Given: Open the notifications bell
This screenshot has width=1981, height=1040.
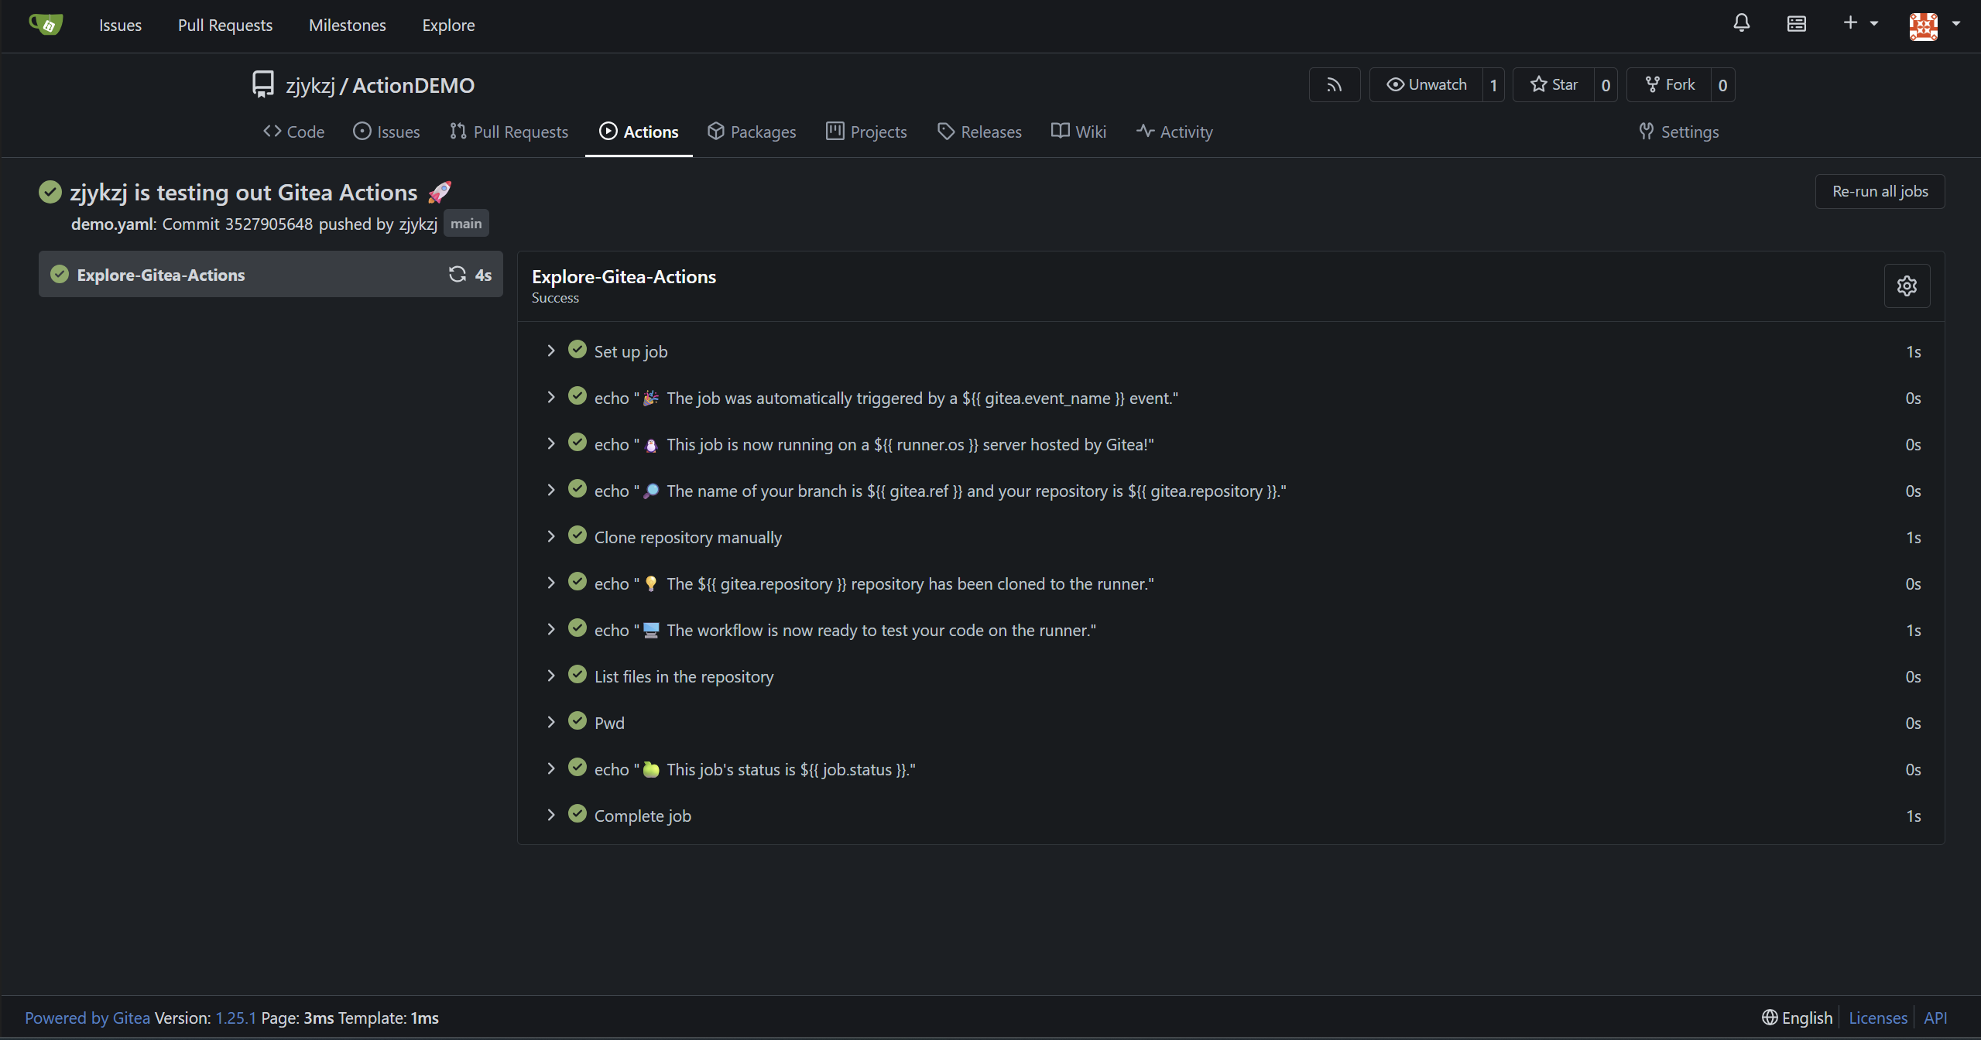Looking at the screenshot, I should point(1741,24).
